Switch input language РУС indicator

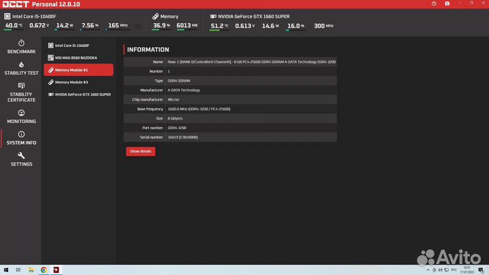click(454, 270)
